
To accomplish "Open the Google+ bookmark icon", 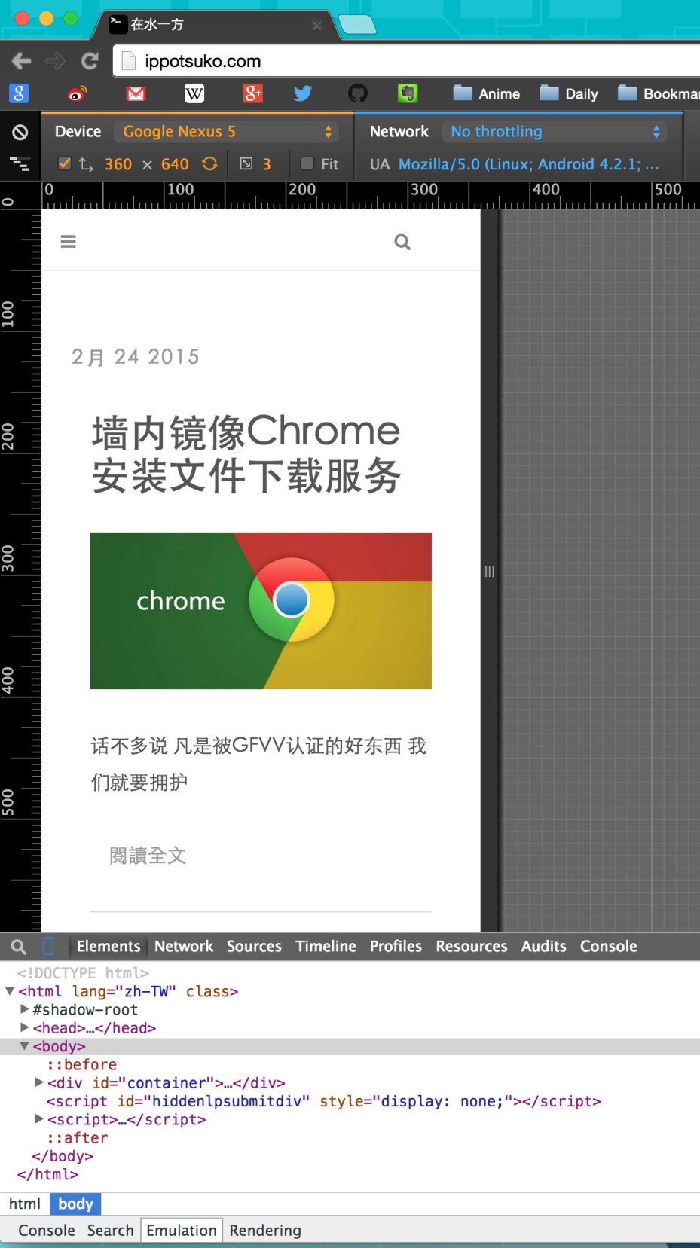I will pyautogui.click(x=253, y=93).
